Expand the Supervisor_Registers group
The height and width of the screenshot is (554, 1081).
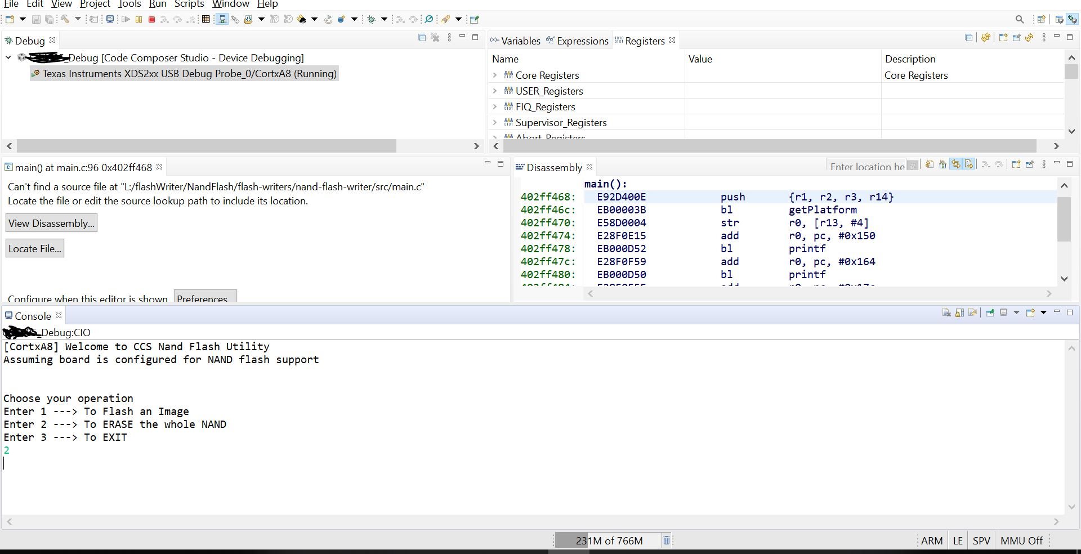coord(495,122)
